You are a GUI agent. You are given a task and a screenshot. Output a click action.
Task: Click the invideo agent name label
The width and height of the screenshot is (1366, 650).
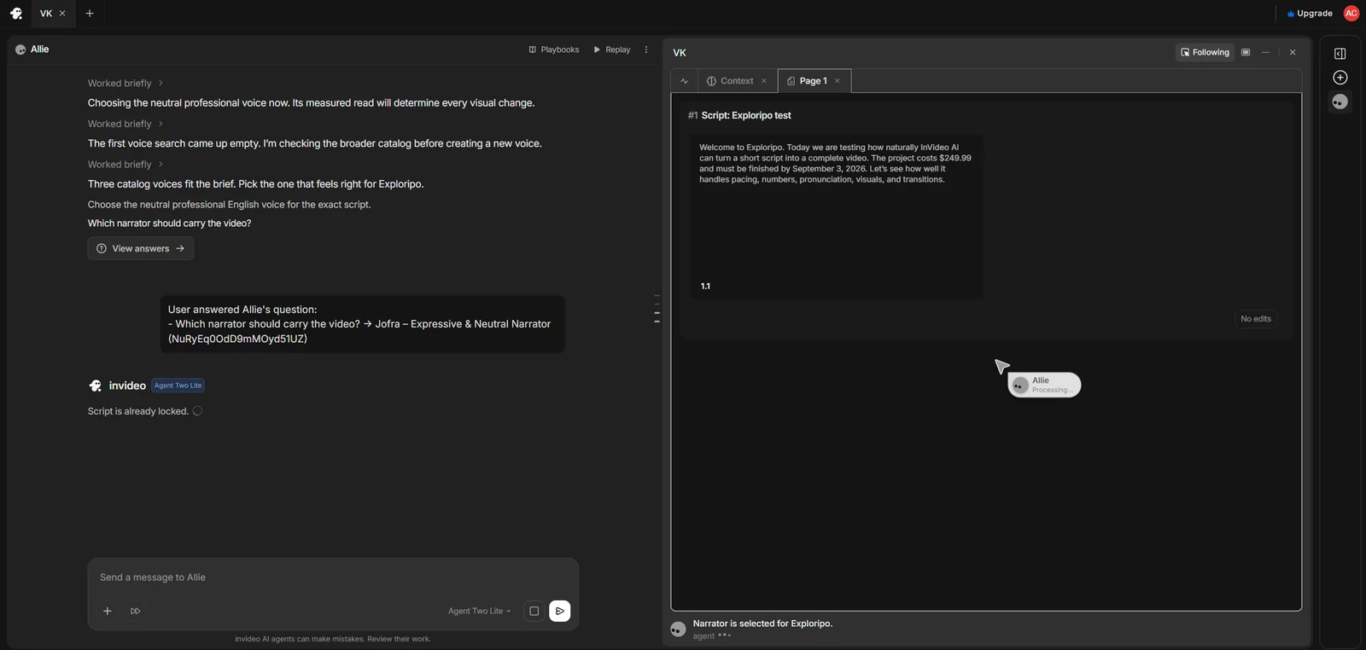point(127,386)
